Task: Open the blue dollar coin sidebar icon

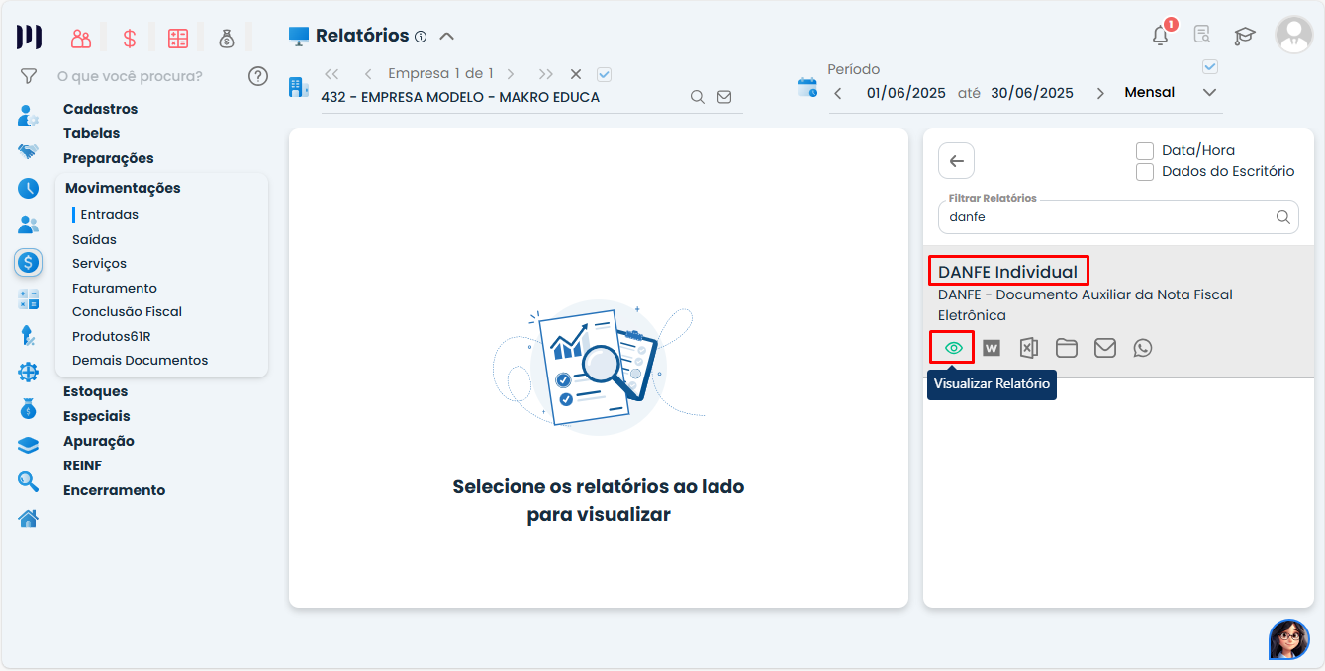Action: pyautogui.click(x=29, y=262)
